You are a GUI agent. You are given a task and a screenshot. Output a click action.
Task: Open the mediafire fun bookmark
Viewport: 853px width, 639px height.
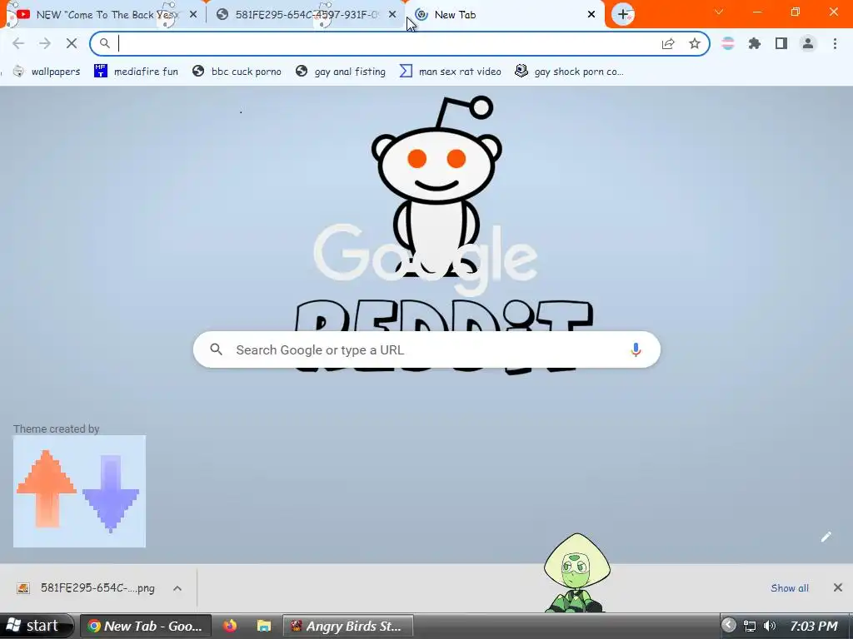[137, 72]
